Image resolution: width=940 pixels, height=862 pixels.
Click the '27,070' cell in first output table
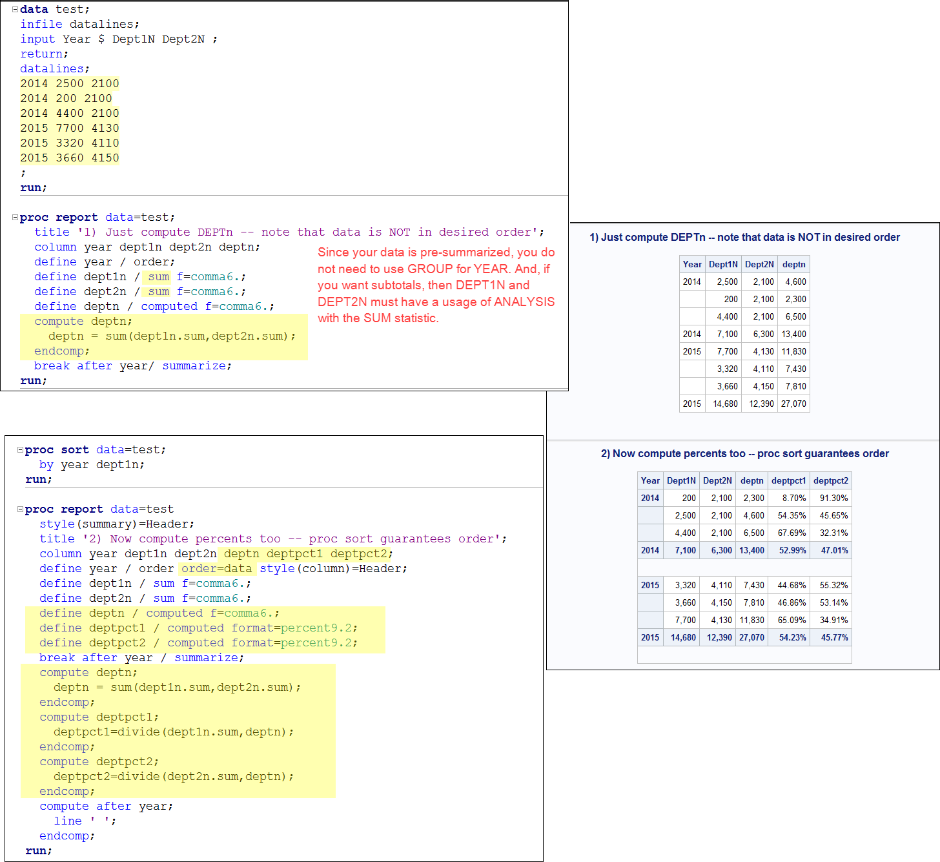pyautogui.click(x=793, y=404)
